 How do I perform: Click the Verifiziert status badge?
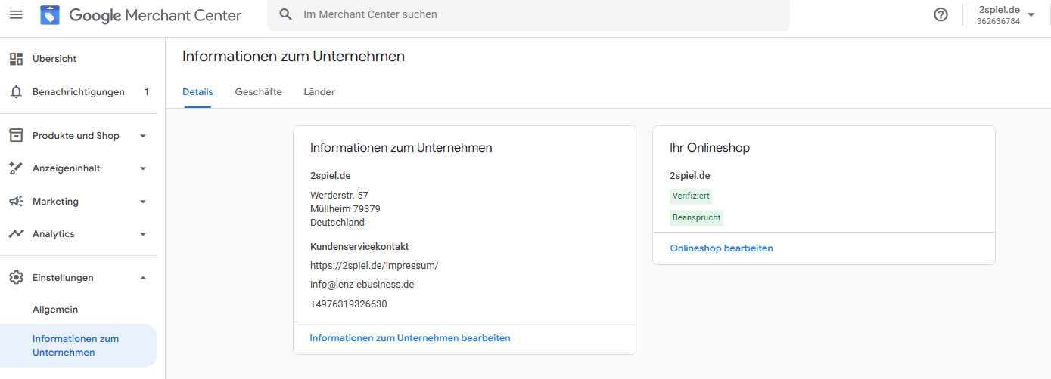[691, 196]
